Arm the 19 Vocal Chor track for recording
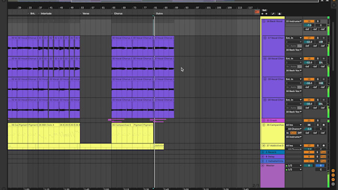Viewport: 338px width, 190px height. coord(324,79)
